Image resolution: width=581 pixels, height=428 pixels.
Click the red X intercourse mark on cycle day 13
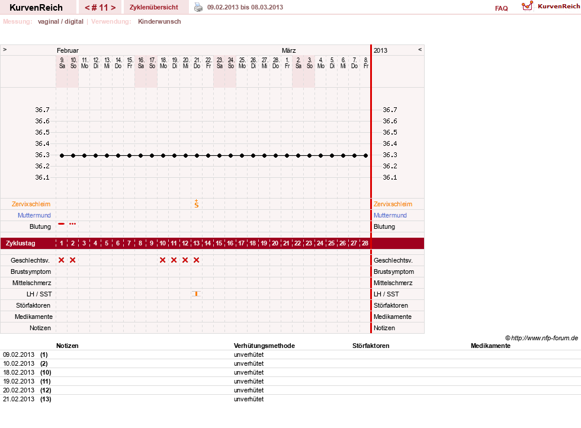pos(197,260)
